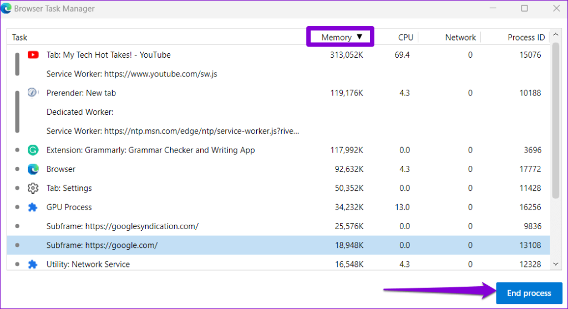Viewport: 568px width, 309px height.
Task: Click process ID 12328
Action: point(530,264)
